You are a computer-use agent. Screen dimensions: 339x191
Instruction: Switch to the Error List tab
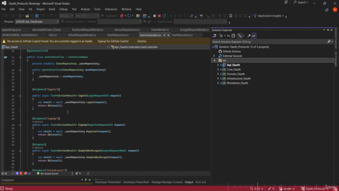(201, 182)
